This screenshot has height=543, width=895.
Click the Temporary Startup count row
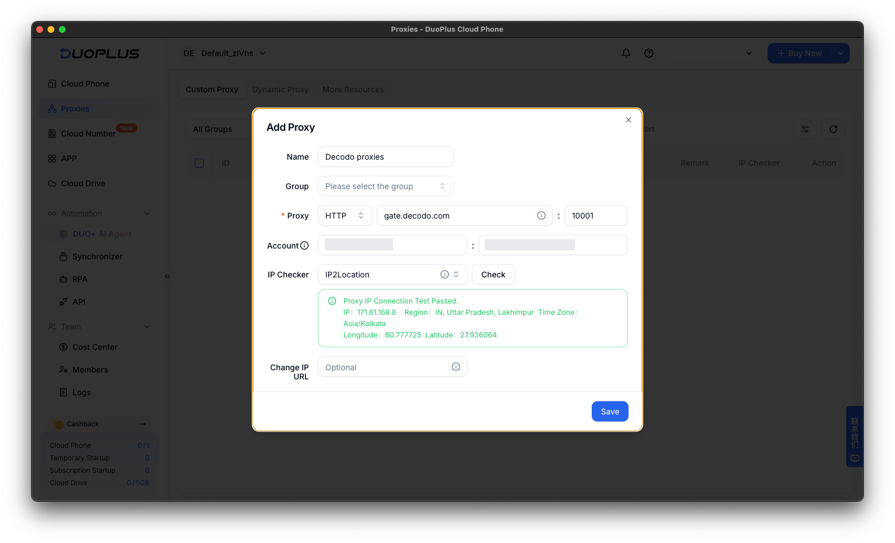pyautogui.click(x=100, y=458)
